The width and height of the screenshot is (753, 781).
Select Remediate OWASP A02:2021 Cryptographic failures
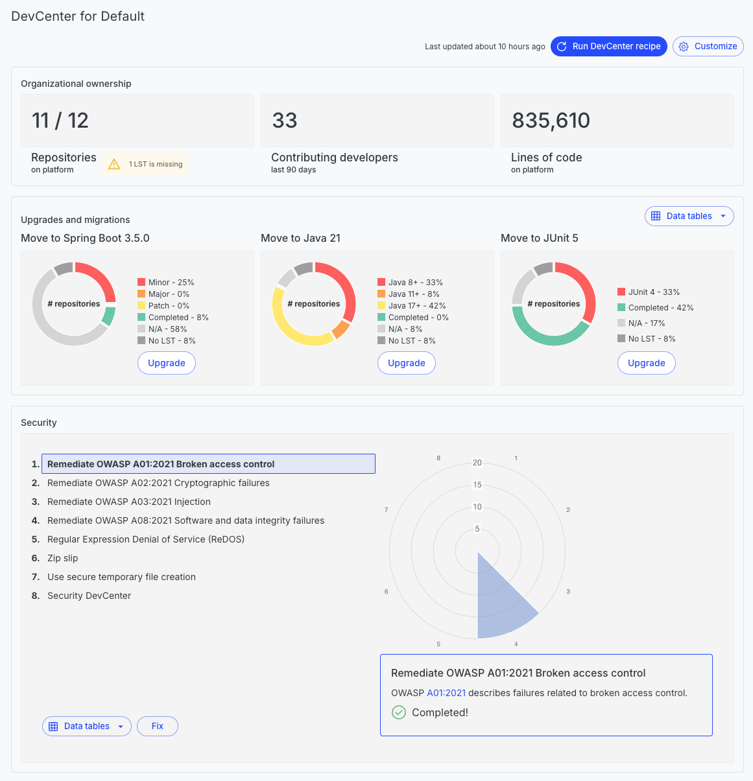pos(158,483)
